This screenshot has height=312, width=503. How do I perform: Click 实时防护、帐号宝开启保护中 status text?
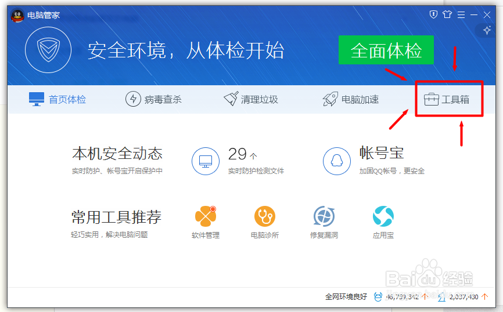tap(117, 171)
